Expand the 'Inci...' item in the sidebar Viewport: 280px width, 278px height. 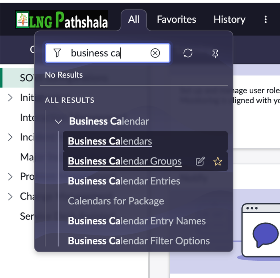(10, 137)
